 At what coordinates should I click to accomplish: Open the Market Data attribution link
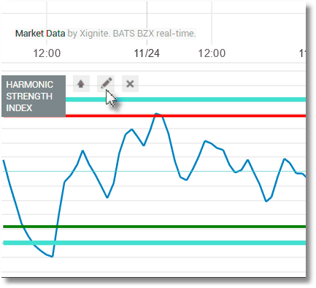40,34
